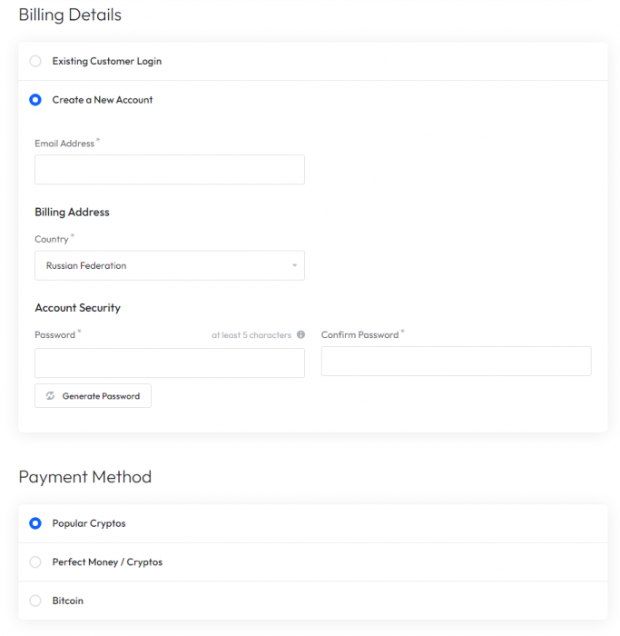Viewport: 620px width, 636px height.
Task: Click the Payment Method heading
Action: pos(84,477)
